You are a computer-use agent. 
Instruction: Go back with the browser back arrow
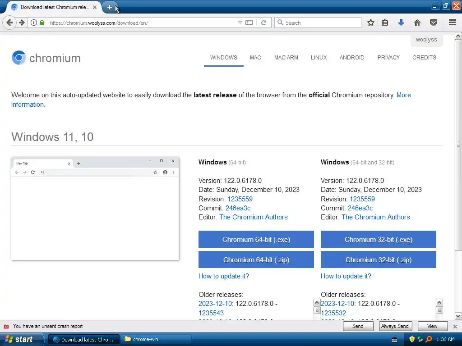[x=9, y=23]
